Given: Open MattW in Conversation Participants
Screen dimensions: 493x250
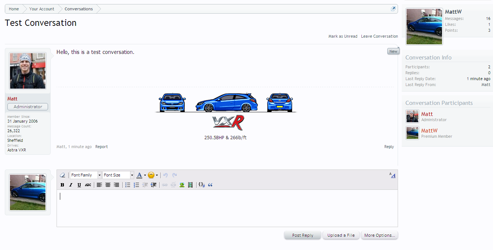Looking at the screenshot, I should pos(429,131).
